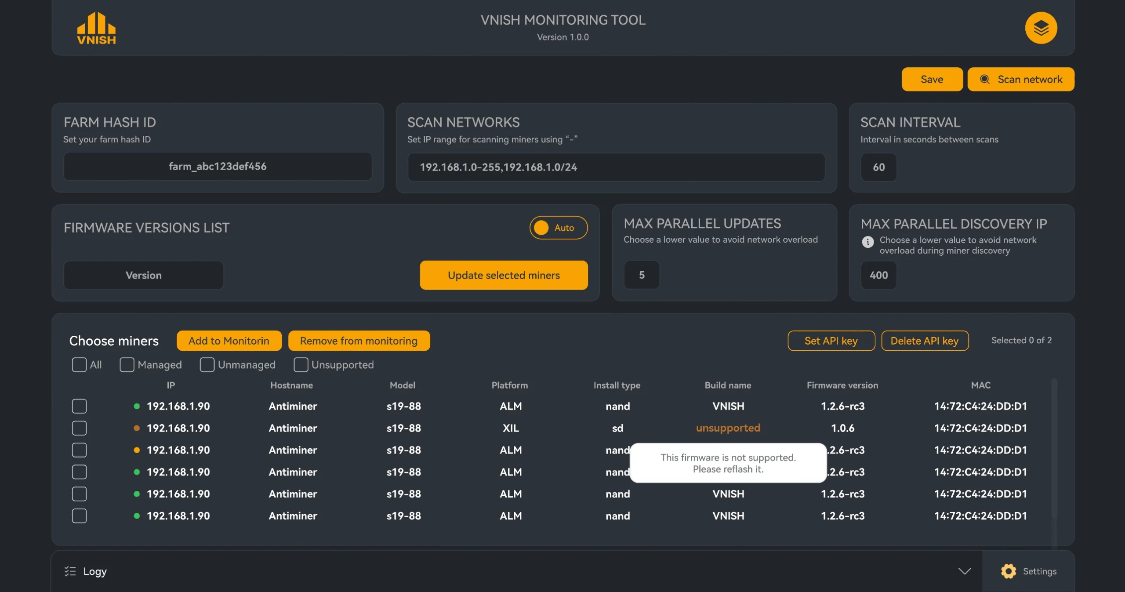
Task: Expand the Logy panel chevron
Action: 965,571
